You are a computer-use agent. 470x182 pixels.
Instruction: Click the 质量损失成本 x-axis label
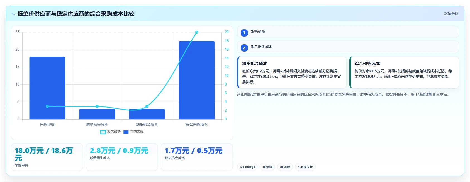coord(97,125)
